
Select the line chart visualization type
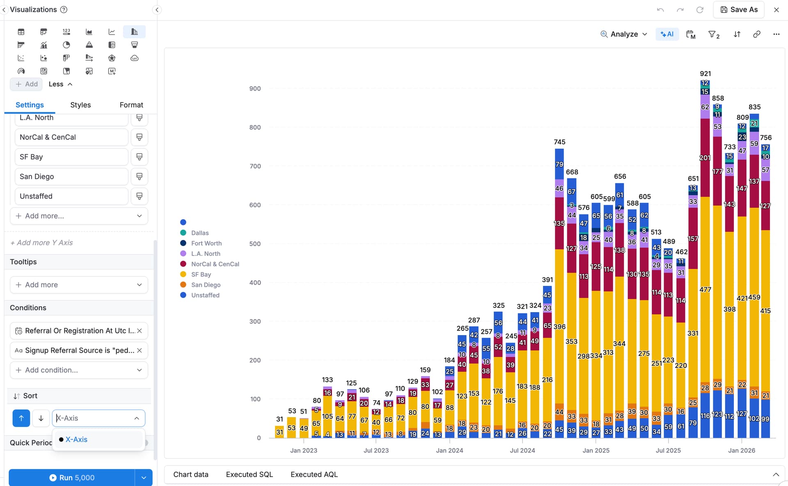(112, 32)
